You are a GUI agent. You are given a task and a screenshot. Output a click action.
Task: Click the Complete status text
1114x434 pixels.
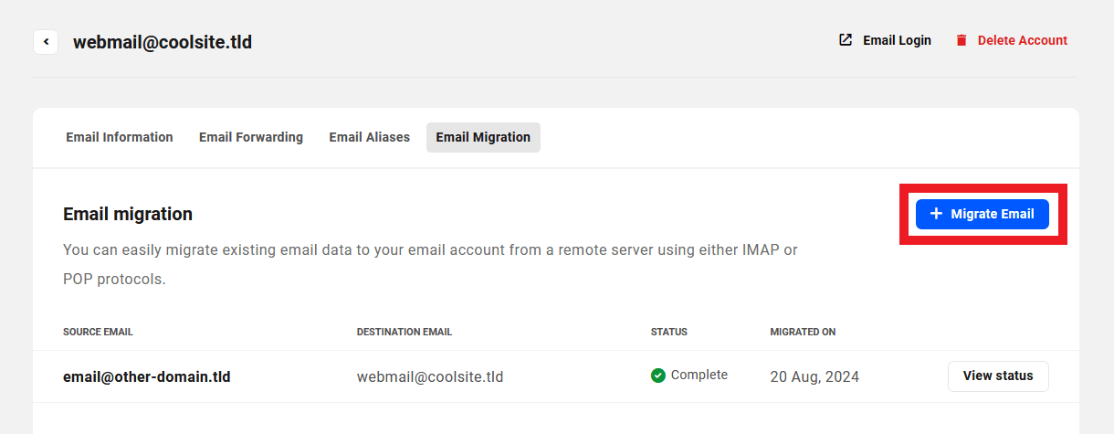[x=699, y=375]
